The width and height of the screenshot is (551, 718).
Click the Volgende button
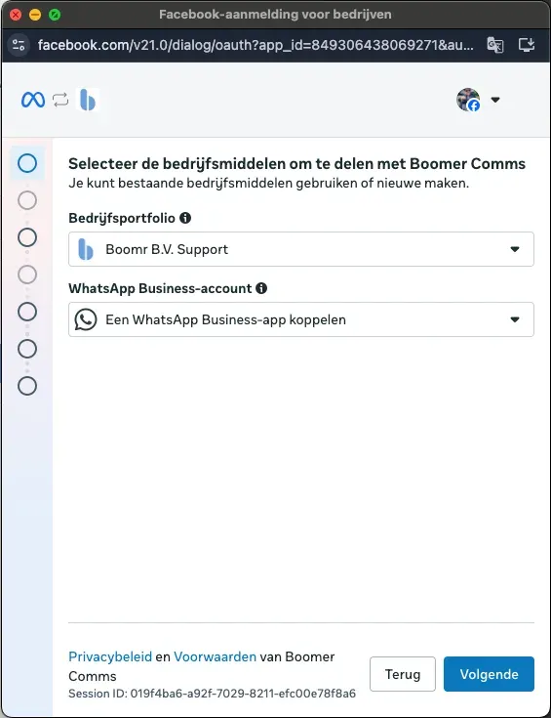[489, 674]
